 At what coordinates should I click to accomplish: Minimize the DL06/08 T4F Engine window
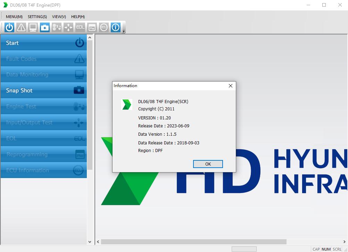[308, 5]
